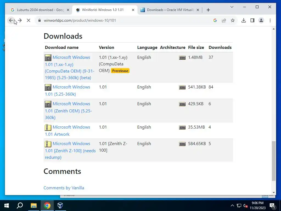Image resolution: width=281 pixels, height=211 pixels.
Task: Click scrollbar down arrow
Action: 274,193
